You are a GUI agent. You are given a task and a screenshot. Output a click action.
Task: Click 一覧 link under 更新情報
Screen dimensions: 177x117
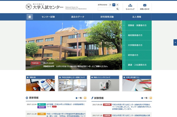[79, 98]
